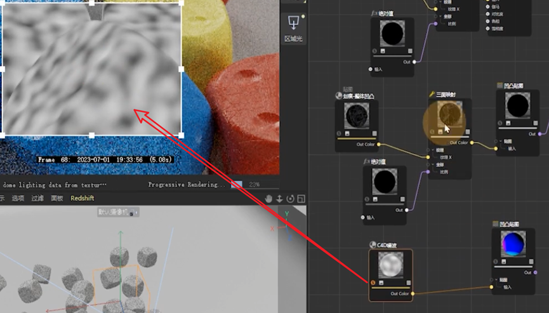Toggle solo icon on upper absolute value node
Screen dimensions: 549x313
[375, 51]
